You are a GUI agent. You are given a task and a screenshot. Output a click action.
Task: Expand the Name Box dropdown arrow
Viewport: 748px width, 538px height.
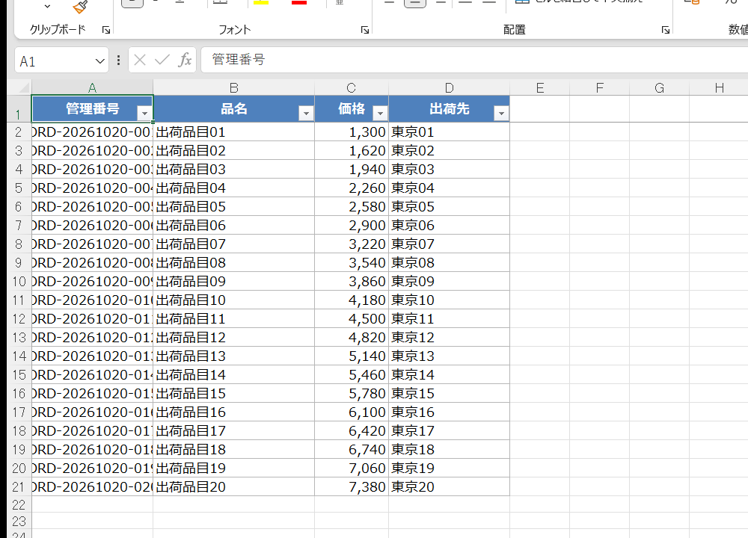99,61
